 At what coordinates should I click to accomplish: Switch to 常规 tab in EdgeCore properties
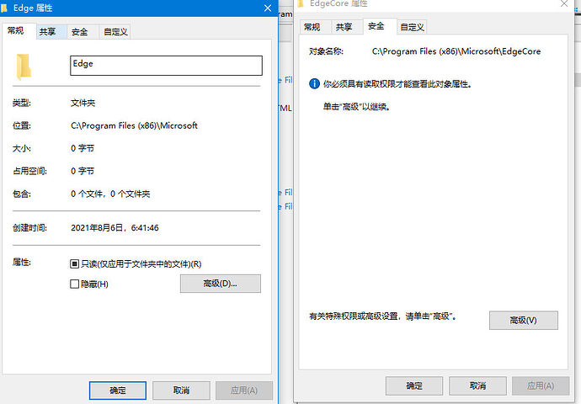[x=313, y=27]
